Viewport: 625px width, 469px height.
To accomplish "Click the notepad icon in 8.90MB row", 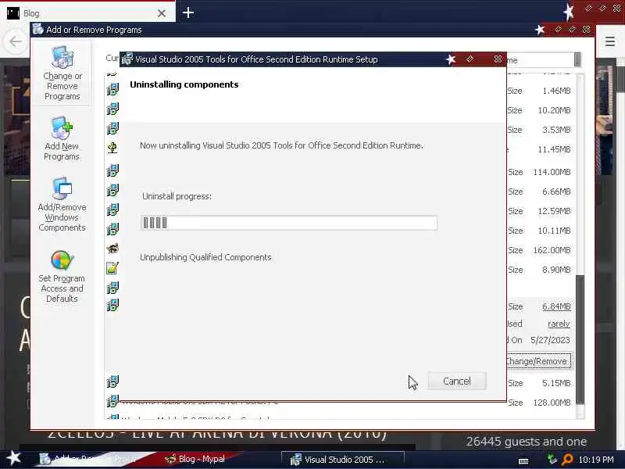I will [x=112, y=268].
